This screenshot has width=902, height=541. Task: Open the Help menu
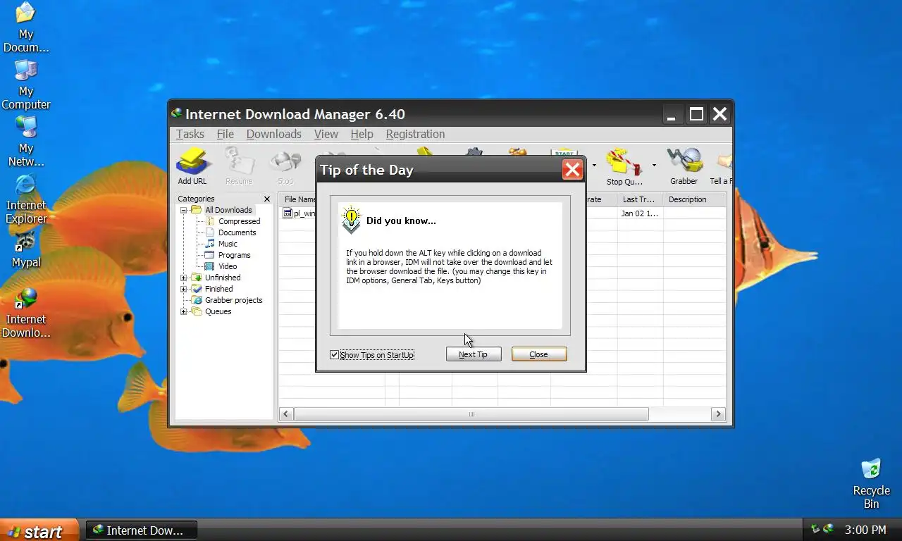pos(362,134)
